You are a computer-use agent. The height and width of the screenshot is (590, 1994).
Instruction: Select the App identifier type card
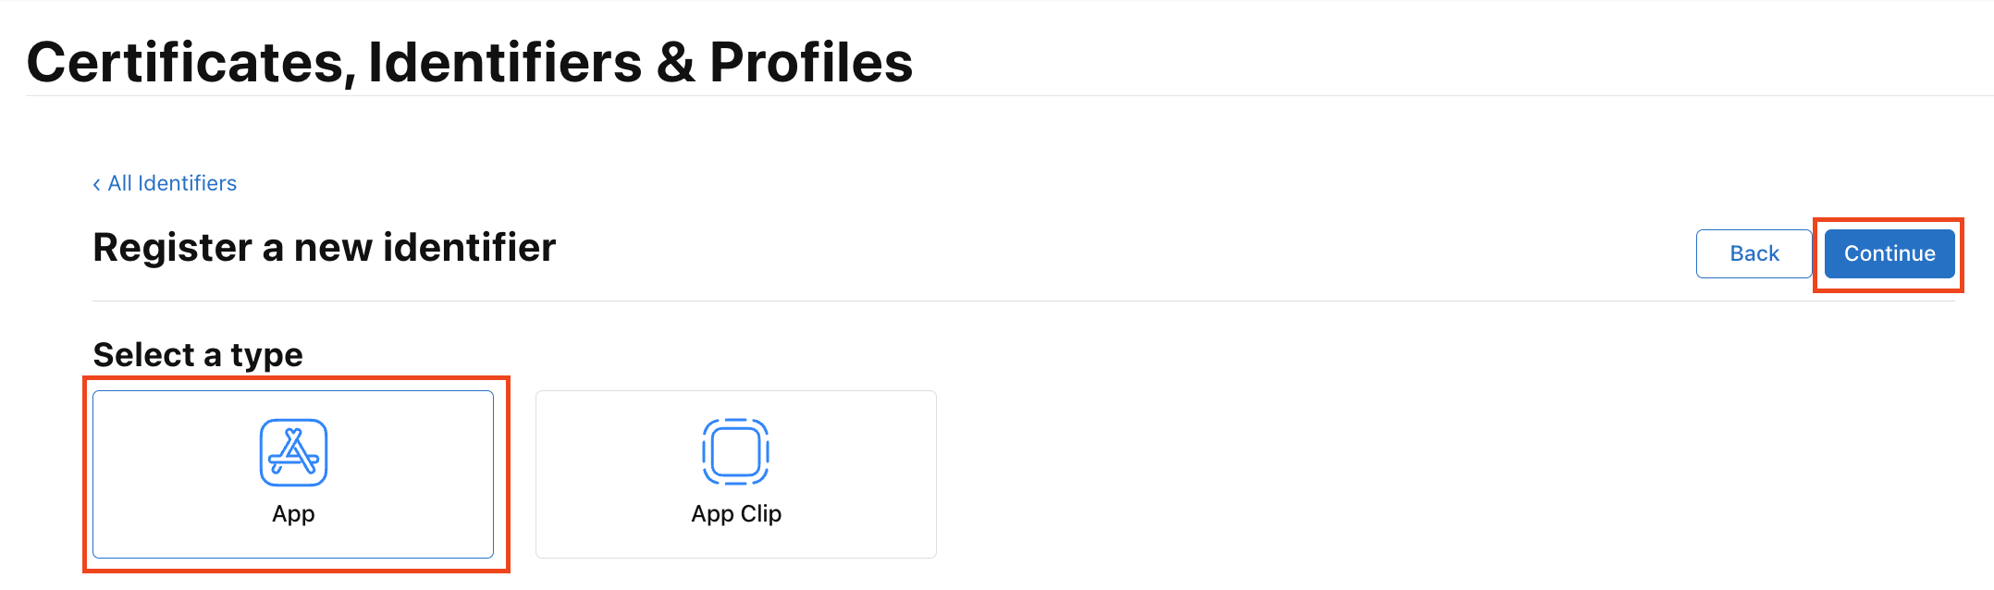pos(293,474)
